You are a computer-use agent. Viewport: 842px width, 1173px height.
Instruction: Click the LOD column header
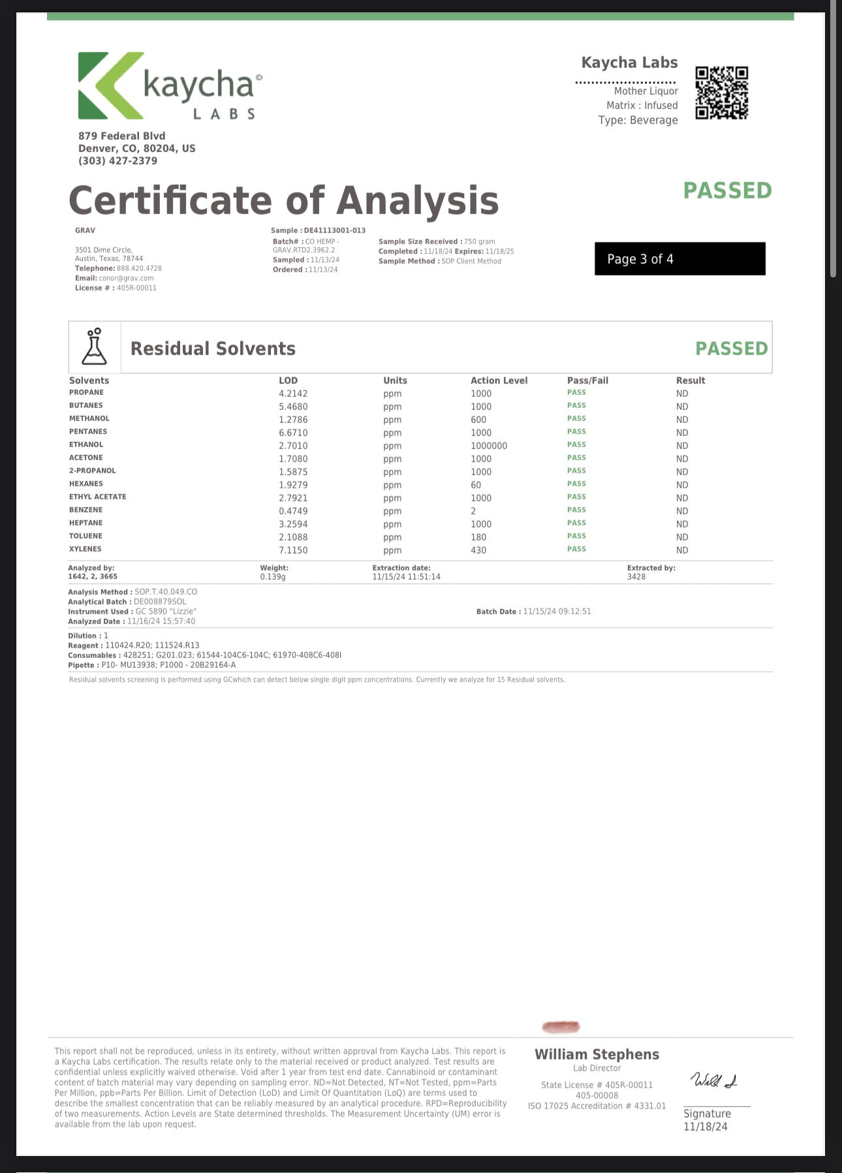(x=288, y=381)
